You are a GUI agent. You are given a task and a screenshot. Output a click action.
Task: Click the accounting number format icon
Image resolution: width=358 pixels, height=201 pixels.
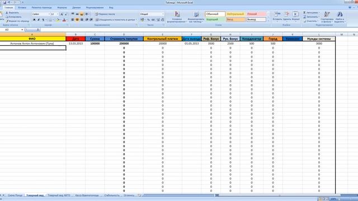coord(143,20)
